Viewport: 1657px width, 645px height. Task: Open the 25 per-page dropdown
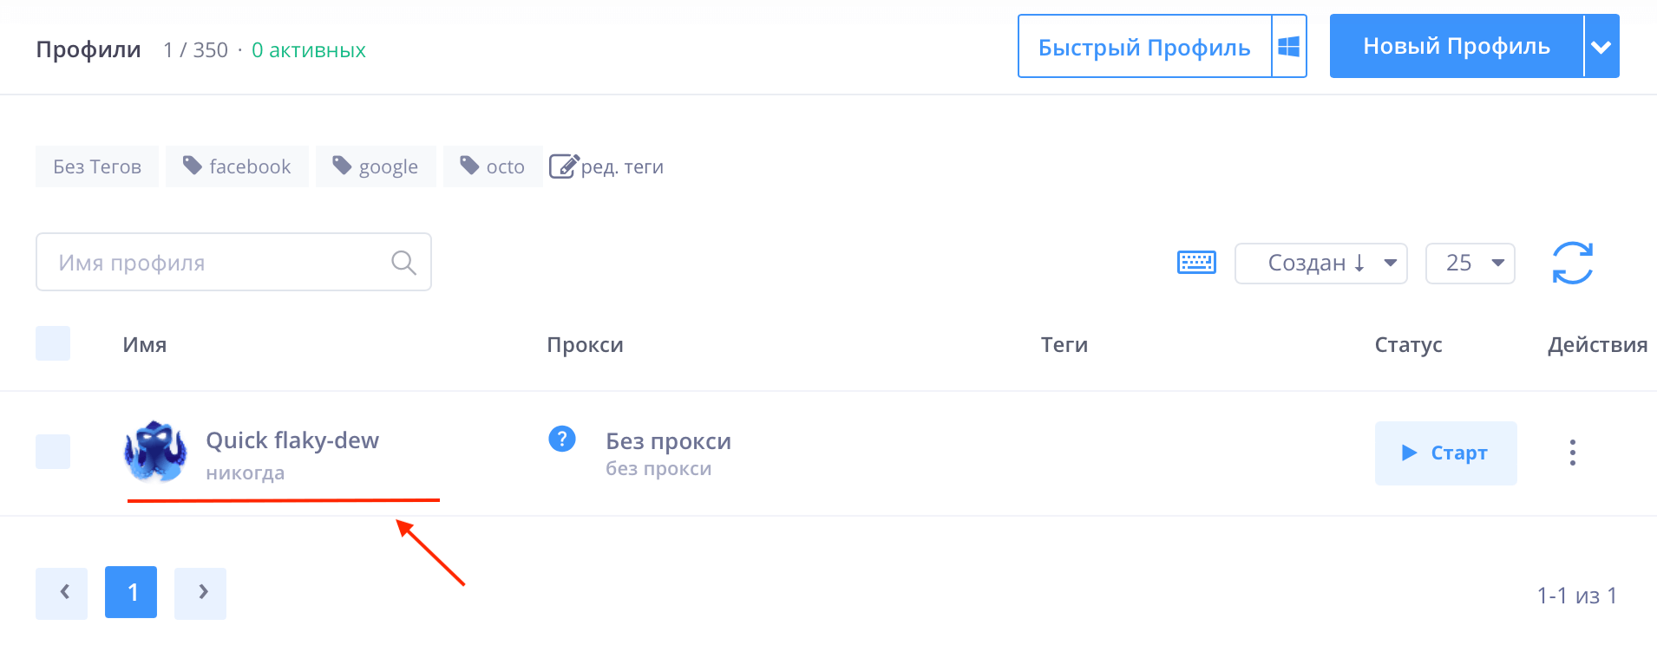point(1470,264)
